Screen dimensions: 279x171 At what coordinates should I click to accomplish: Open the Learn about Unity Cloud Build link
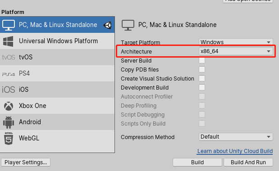tap(235, 151)
